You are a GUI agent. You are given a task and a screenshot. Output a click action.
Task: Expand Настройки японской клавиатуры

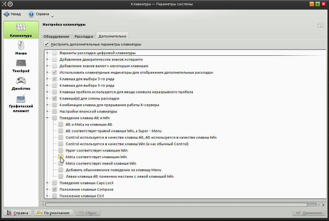pyautogui.click(x=47, y=111)
